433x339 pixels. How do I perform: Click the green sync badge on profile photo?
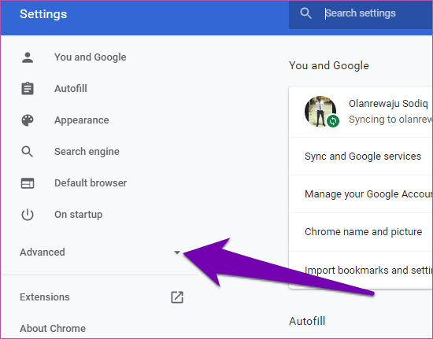pos(333,121)
